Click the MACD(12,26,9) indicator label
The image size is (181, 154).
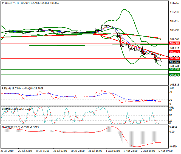pyautogui.click(x=10, y=127)
